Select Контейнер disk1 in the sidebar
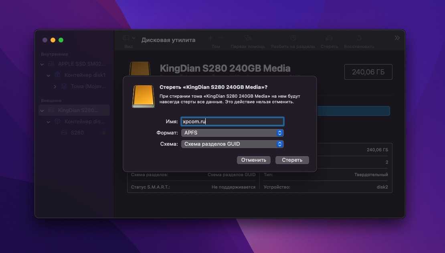 coord(85,75)
